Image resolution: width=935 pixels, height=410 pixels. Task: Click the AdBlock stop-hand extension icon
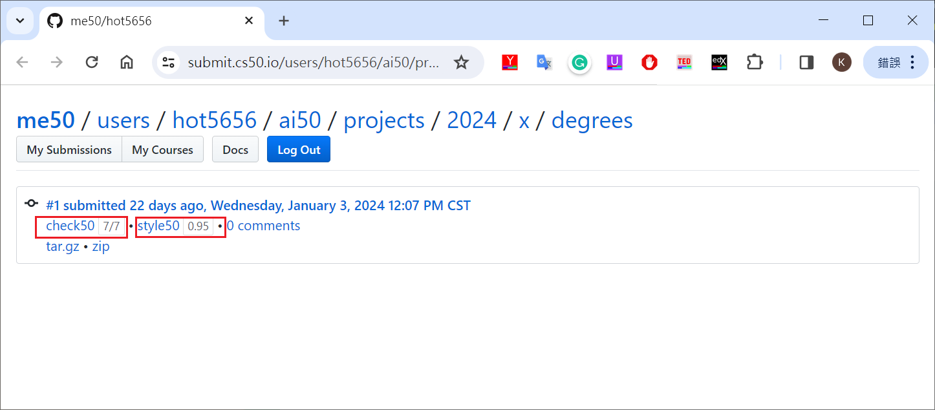[649, 62]
